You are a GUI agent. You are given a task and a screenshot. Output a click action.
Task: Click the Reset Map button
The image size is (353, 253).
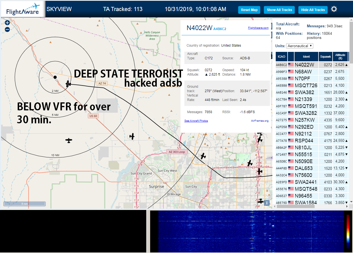click(249, 10)
